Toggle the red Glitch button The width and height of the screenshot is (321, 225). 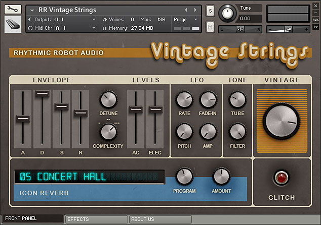(x=281, y=177)
